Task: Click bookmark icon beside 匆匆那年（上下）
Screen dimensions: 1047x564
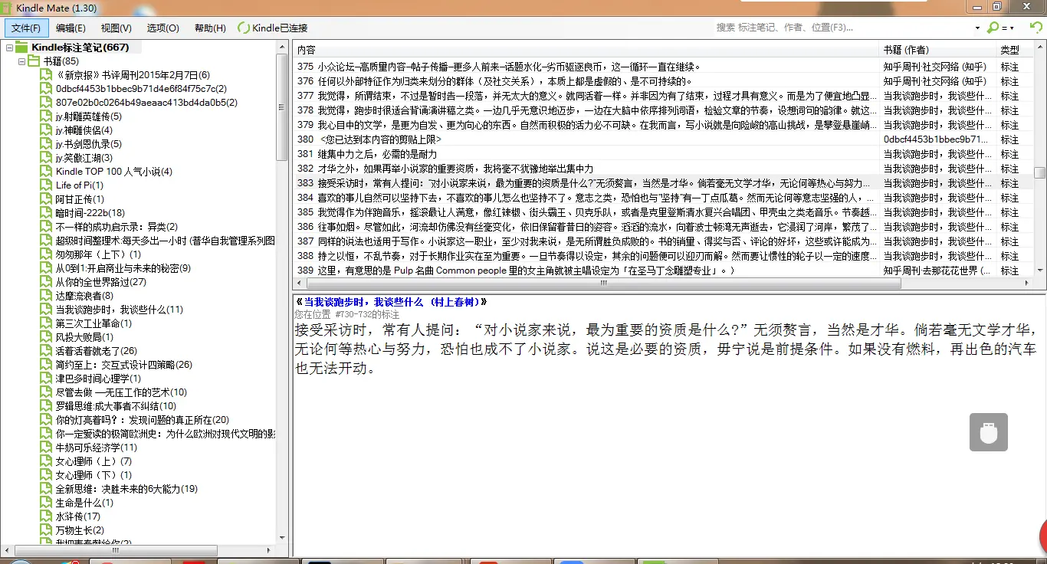Action: coord(47,254)
